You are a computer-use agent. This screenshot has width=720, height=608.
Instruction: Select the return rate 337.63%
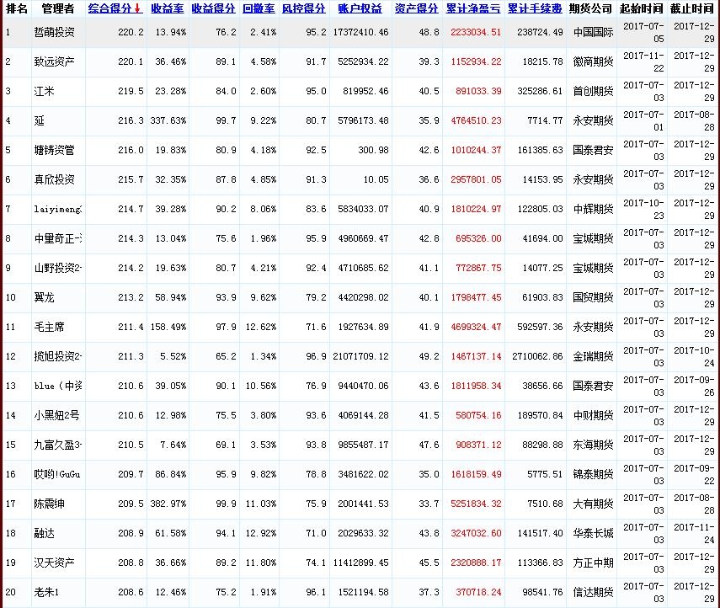168,120
